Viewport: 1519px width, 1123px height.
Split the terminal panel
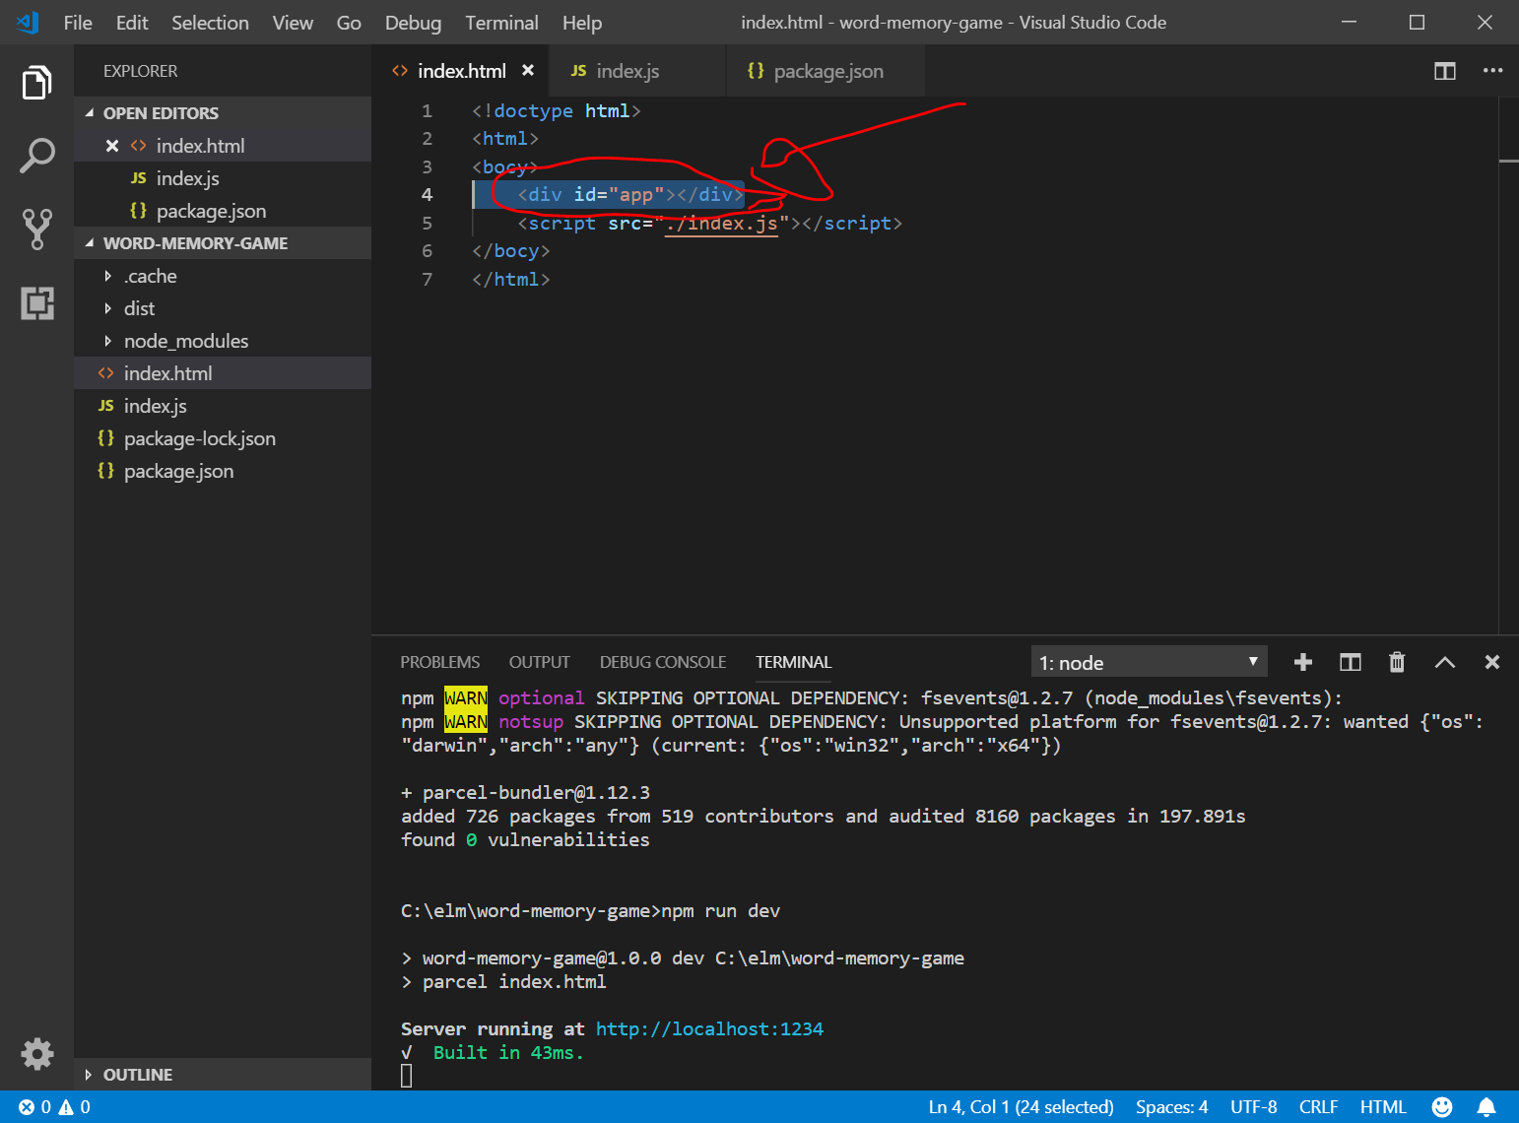click(x=1350, y=662)
